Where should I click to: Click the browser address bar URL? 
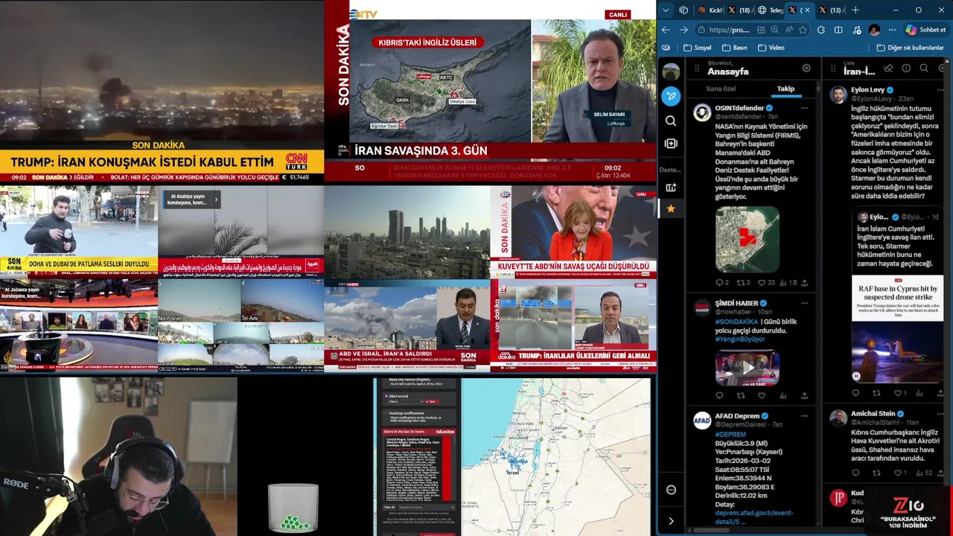tap(730, 30)
